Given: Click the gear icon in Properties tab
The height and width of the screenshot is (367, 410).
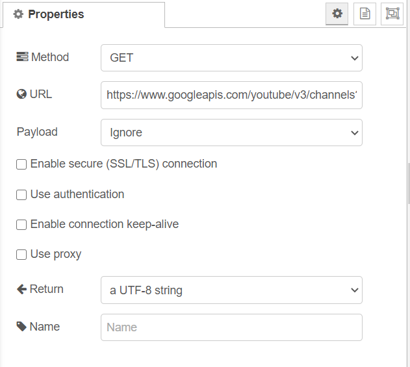Looking at the screenshot, I should pos(18,14).
